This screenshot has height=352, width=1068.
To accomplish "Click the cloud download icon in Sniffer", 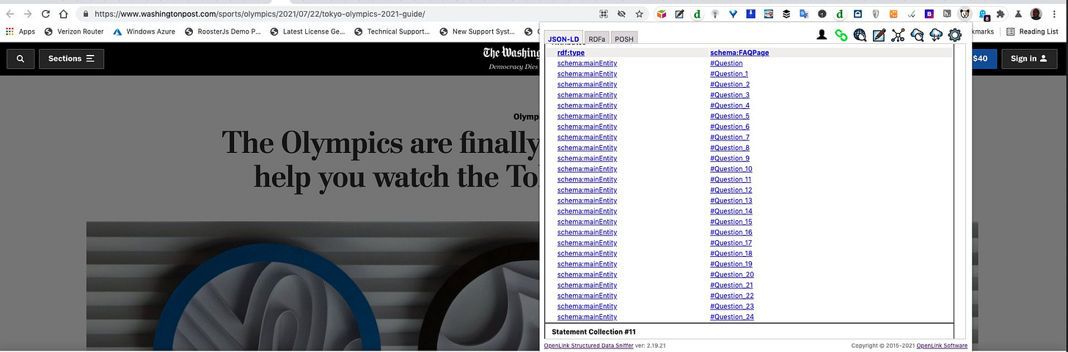I will click(x=936, y=34).
